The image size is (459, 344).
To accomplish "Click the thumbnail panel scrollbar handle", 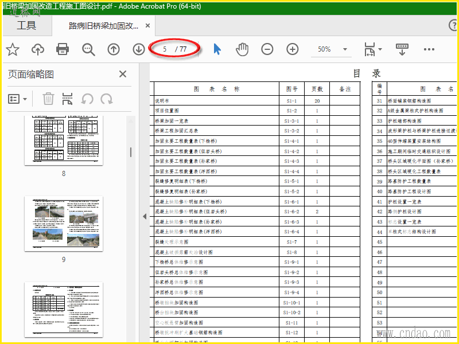I will (131, 152).
